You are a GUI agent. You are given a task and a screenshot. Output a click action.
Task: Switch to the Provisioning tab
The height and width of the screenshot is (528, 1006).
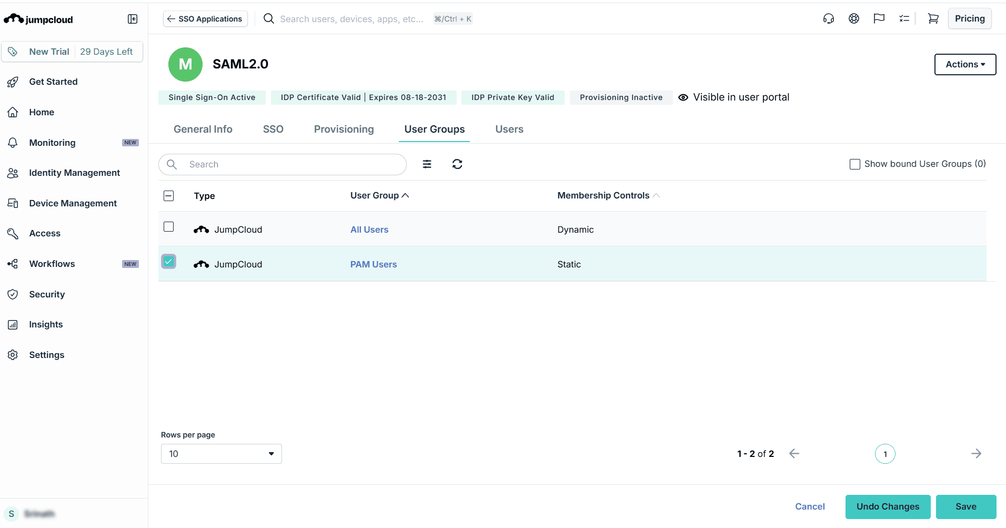pos(344,129)
